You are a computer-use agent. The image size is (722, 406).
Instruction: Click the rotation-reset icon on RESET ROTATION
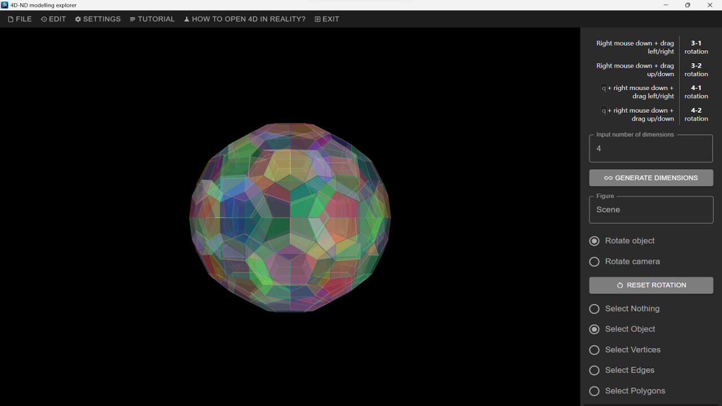point(619,285)
